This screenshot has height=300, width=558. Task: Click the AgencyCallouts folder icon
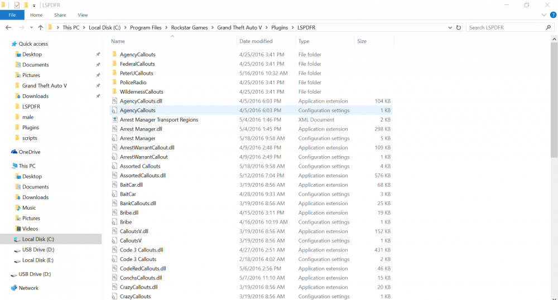pos(114,55)
